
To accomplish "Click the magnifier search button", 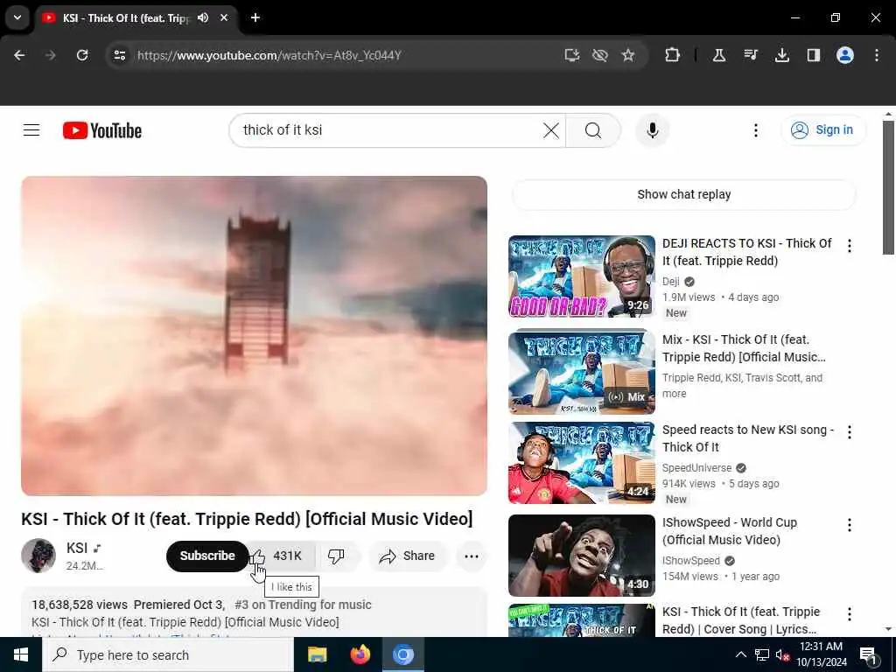I will coord(592,130).
